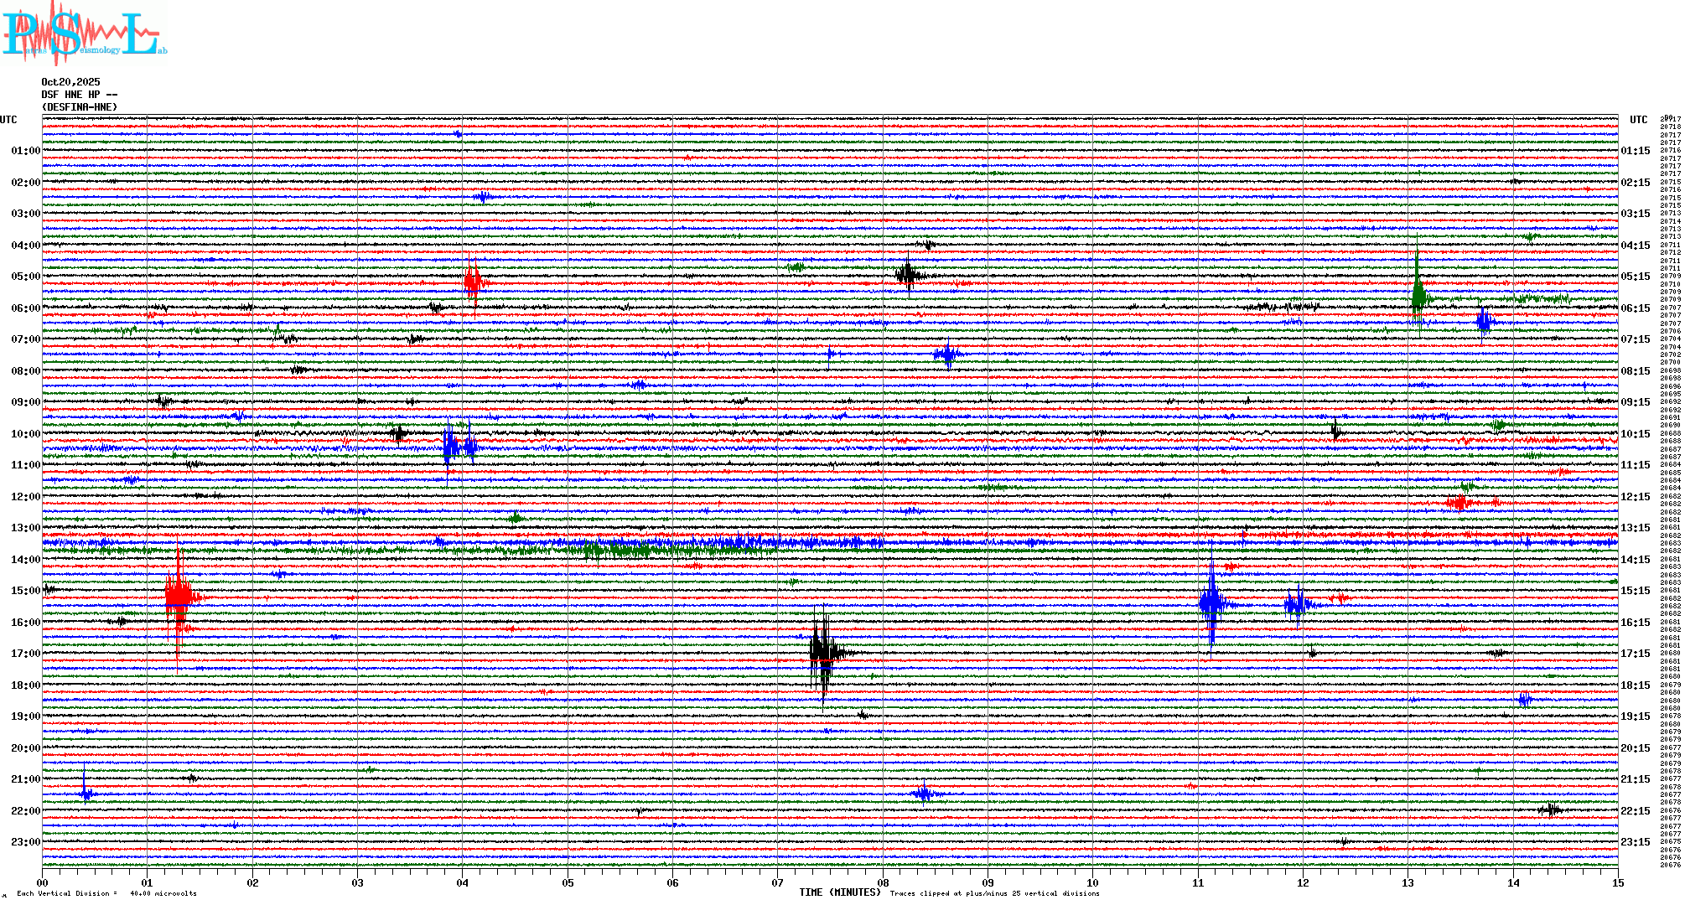Click the Oct20,2025 date label
The width and height of the screenshot is (1685, 905).
tap(70, 82)
